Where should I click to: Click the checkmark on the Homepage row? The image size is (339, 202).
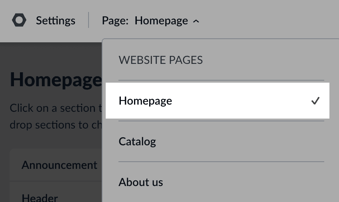tap(315, 101)
